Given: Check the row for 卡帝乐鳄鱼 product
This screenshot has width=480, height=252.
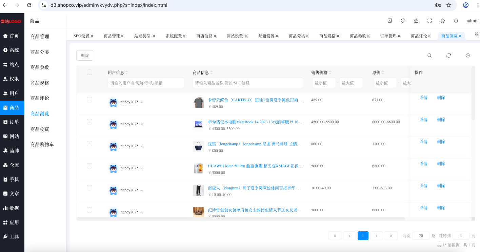Looking at the screenshot, I should [89, 100].
